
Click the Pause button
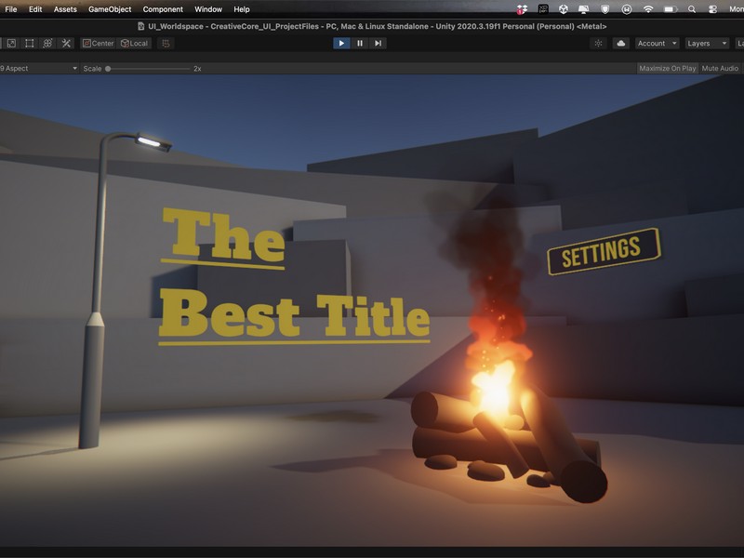(360, 43)
